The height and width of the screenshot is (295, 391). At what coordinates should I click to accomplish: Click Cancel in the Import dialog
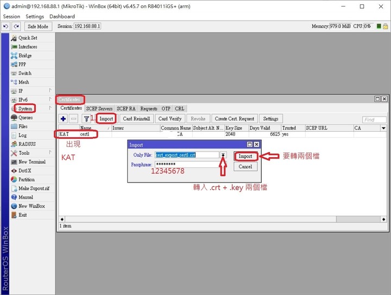(x=245, y=166)
